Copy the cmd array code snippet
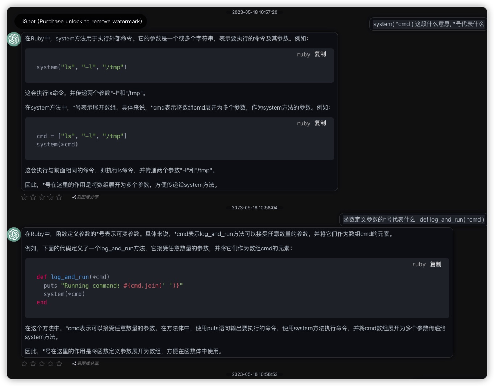The width and height of the screenshot is (494, 386). pyautogui.click(x=320, y=123)
